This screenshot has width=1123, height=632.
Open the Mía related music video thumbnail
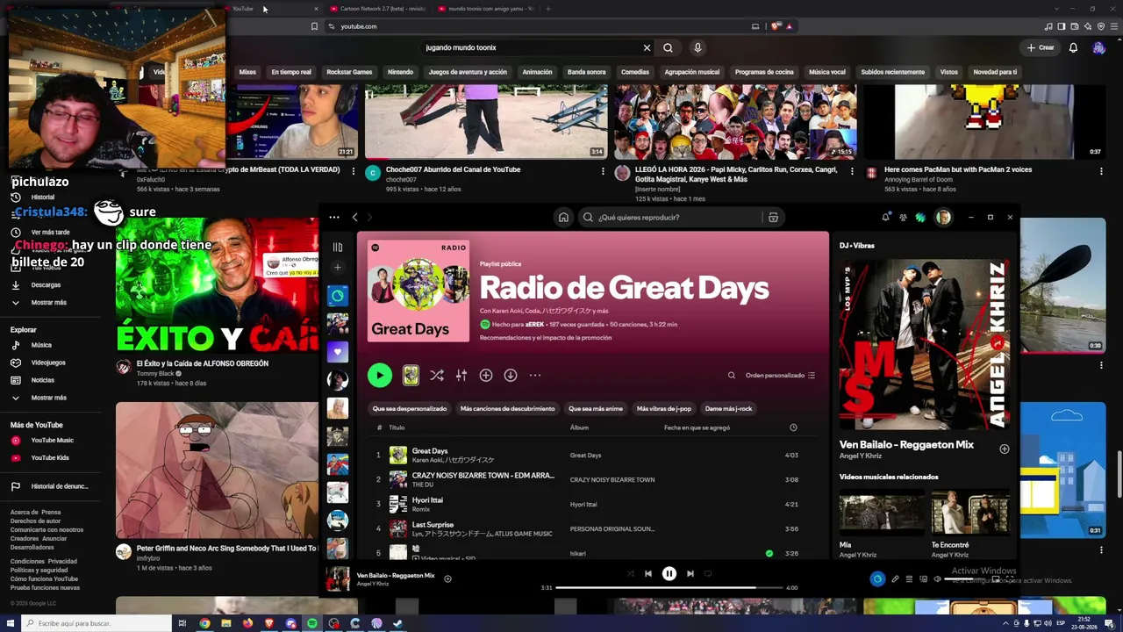[x=882, y=513]
